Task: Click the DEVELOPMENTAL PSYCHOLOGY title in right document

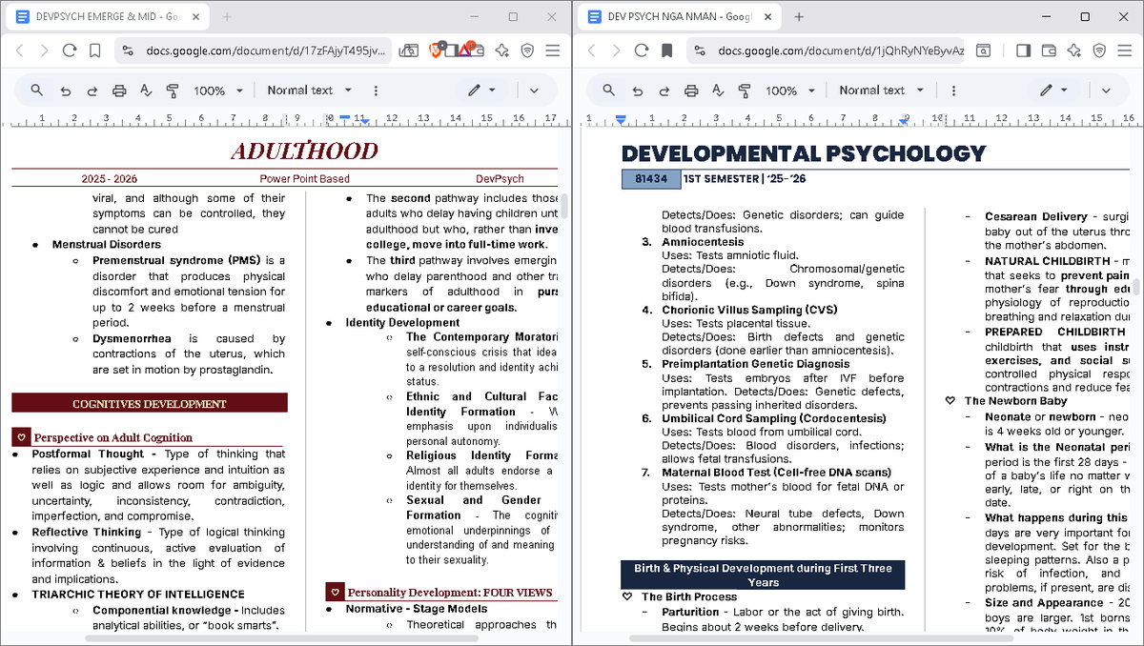Action: (x=804, y=153)
